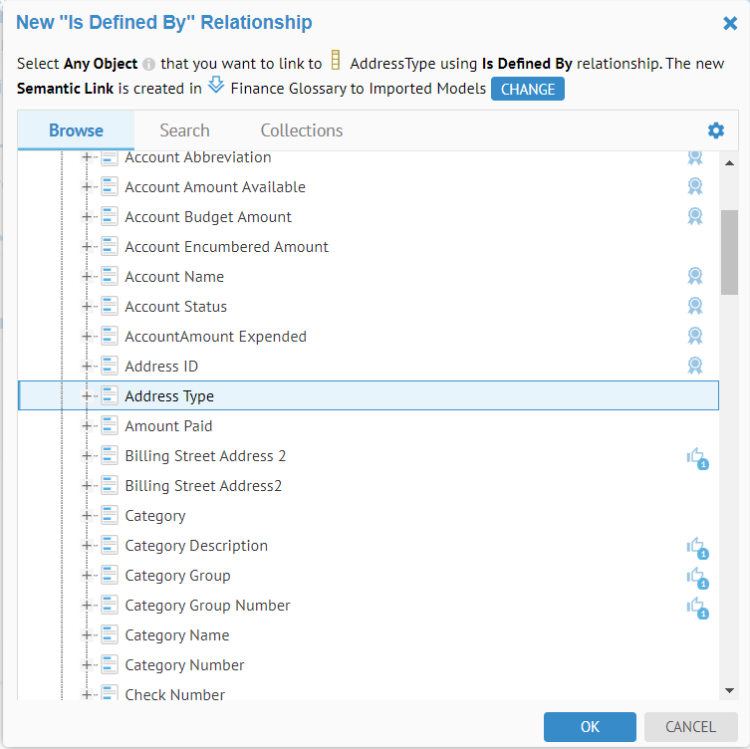Viewport: 750px width, 749px height.
Task: Click the info icon beside Any Object
Action: (148, 64)
